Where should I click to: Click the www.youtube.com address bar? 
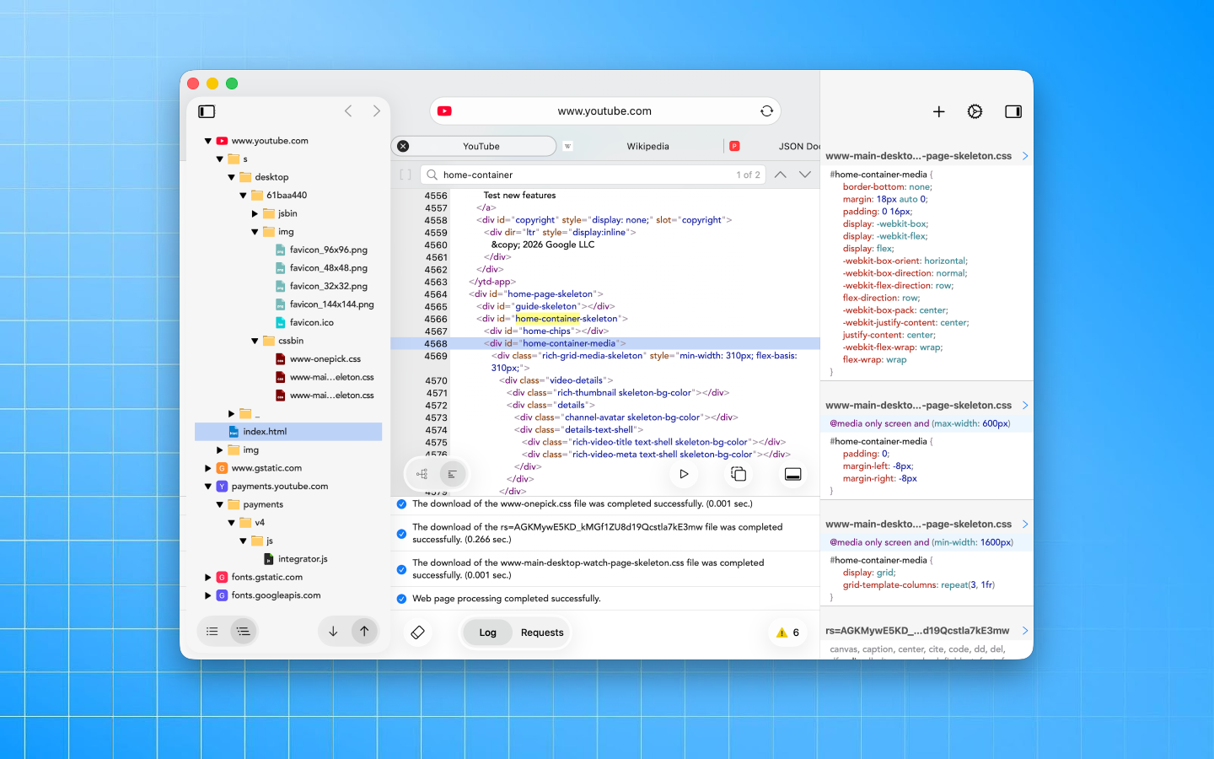pyautogui.click(x=604, y=111)
